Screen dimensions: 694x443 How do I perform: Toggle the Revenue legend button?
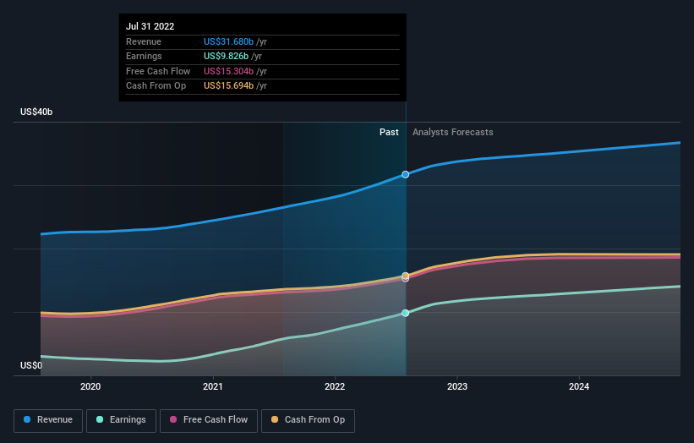point(48,420)
